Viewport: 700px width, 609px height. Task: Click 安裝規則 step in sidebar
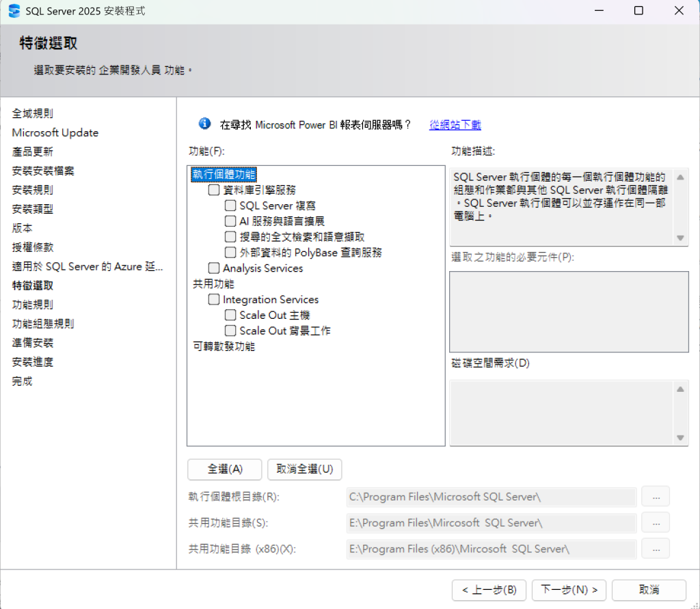(x=33, y=190)
